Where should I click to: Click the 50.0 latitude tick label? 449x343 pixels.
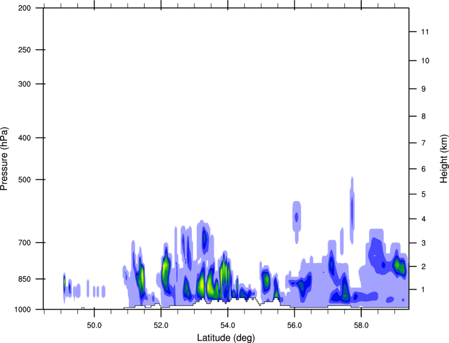(x=94, y=325)
